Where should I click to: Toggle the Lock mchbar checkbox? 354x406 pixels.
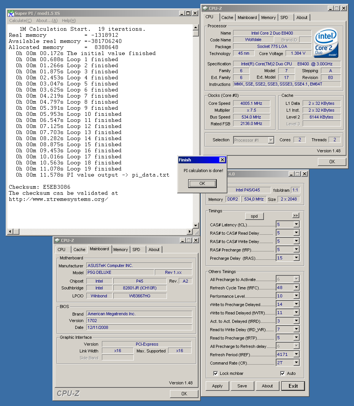coord(215,373)
